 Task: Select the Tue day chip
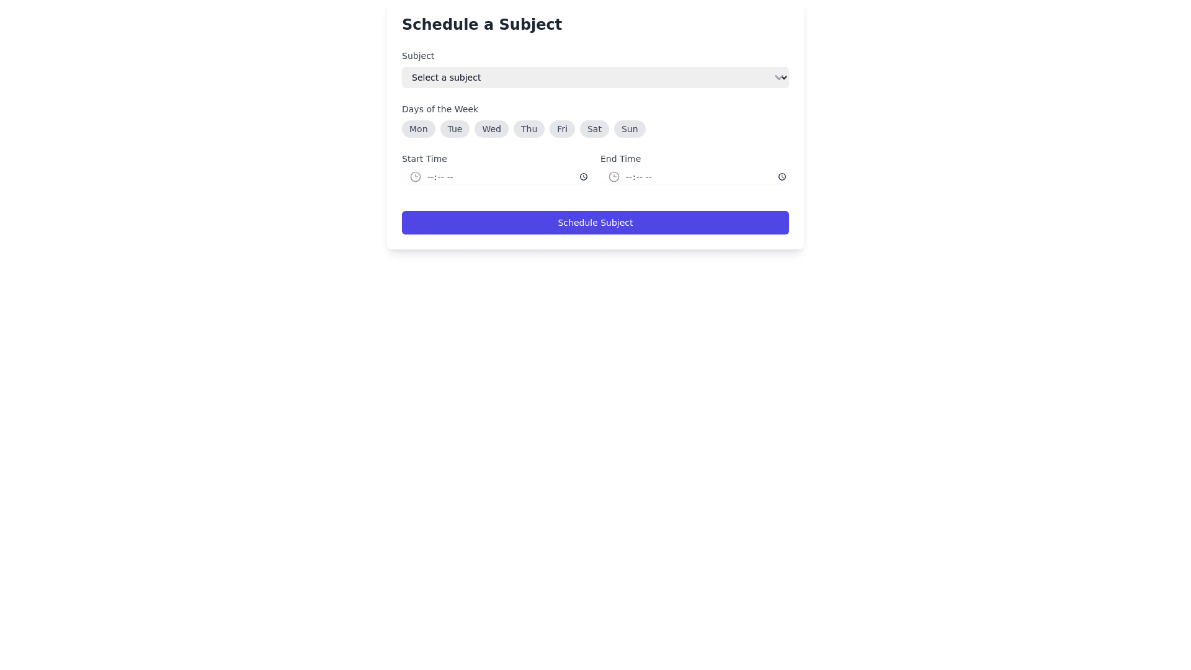455,129
